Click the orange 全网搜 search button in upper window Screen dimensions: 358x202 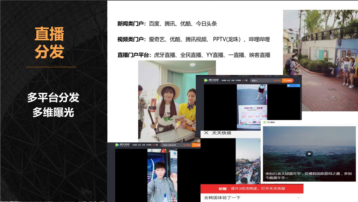288,81
